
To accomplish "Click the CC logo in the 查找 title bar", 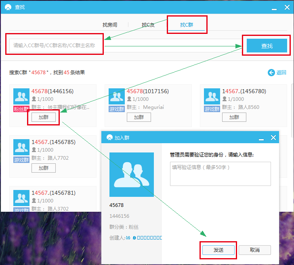I will coord(8,7).
